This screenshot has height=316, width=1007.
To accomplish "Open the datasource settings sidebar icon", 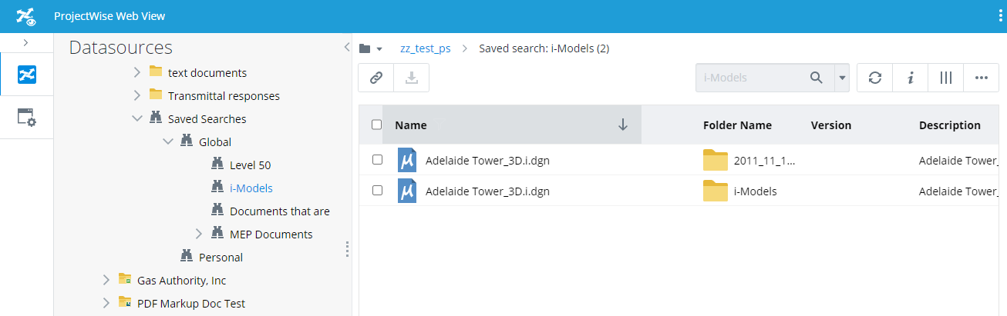I will pyautogui.click(x=26, y=118).
